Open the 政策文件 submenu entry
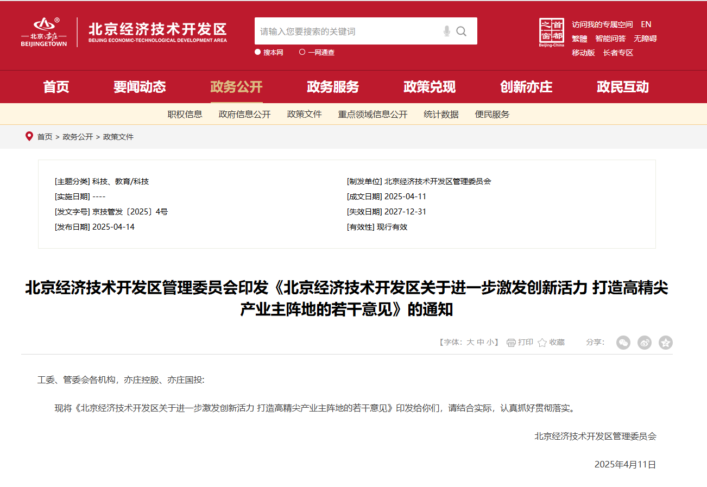Screen dimensions: 707x487 click(x=304, y=114)
